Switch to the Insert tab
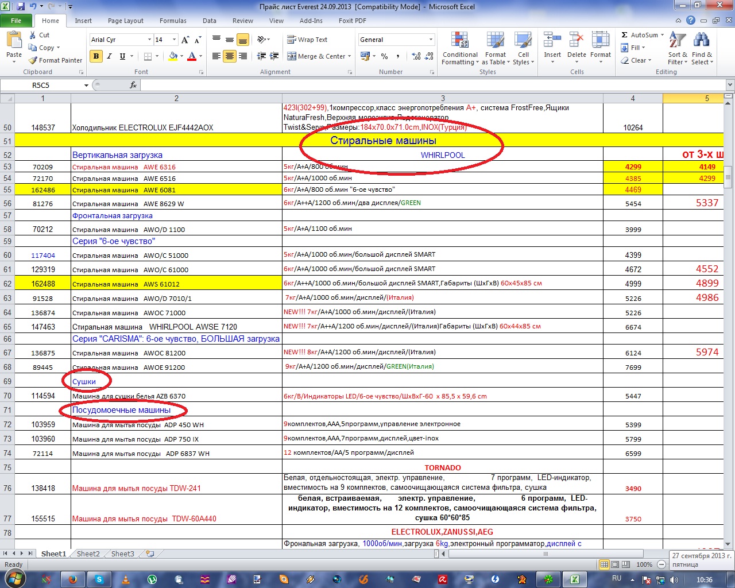 click(x=83, y=21)
